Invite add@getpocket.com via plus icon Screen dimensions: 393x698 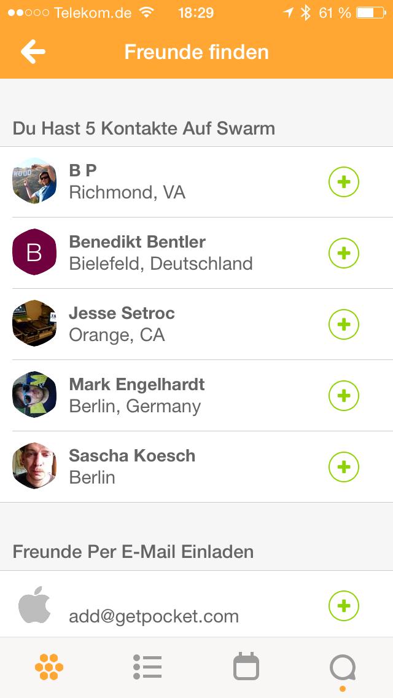(344, 605)
